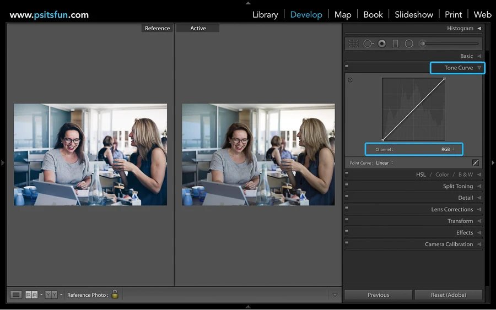This screenshot has height=310, width=496.
Task: Hide the right panel via edge arrow
Action: coord(493,163)
